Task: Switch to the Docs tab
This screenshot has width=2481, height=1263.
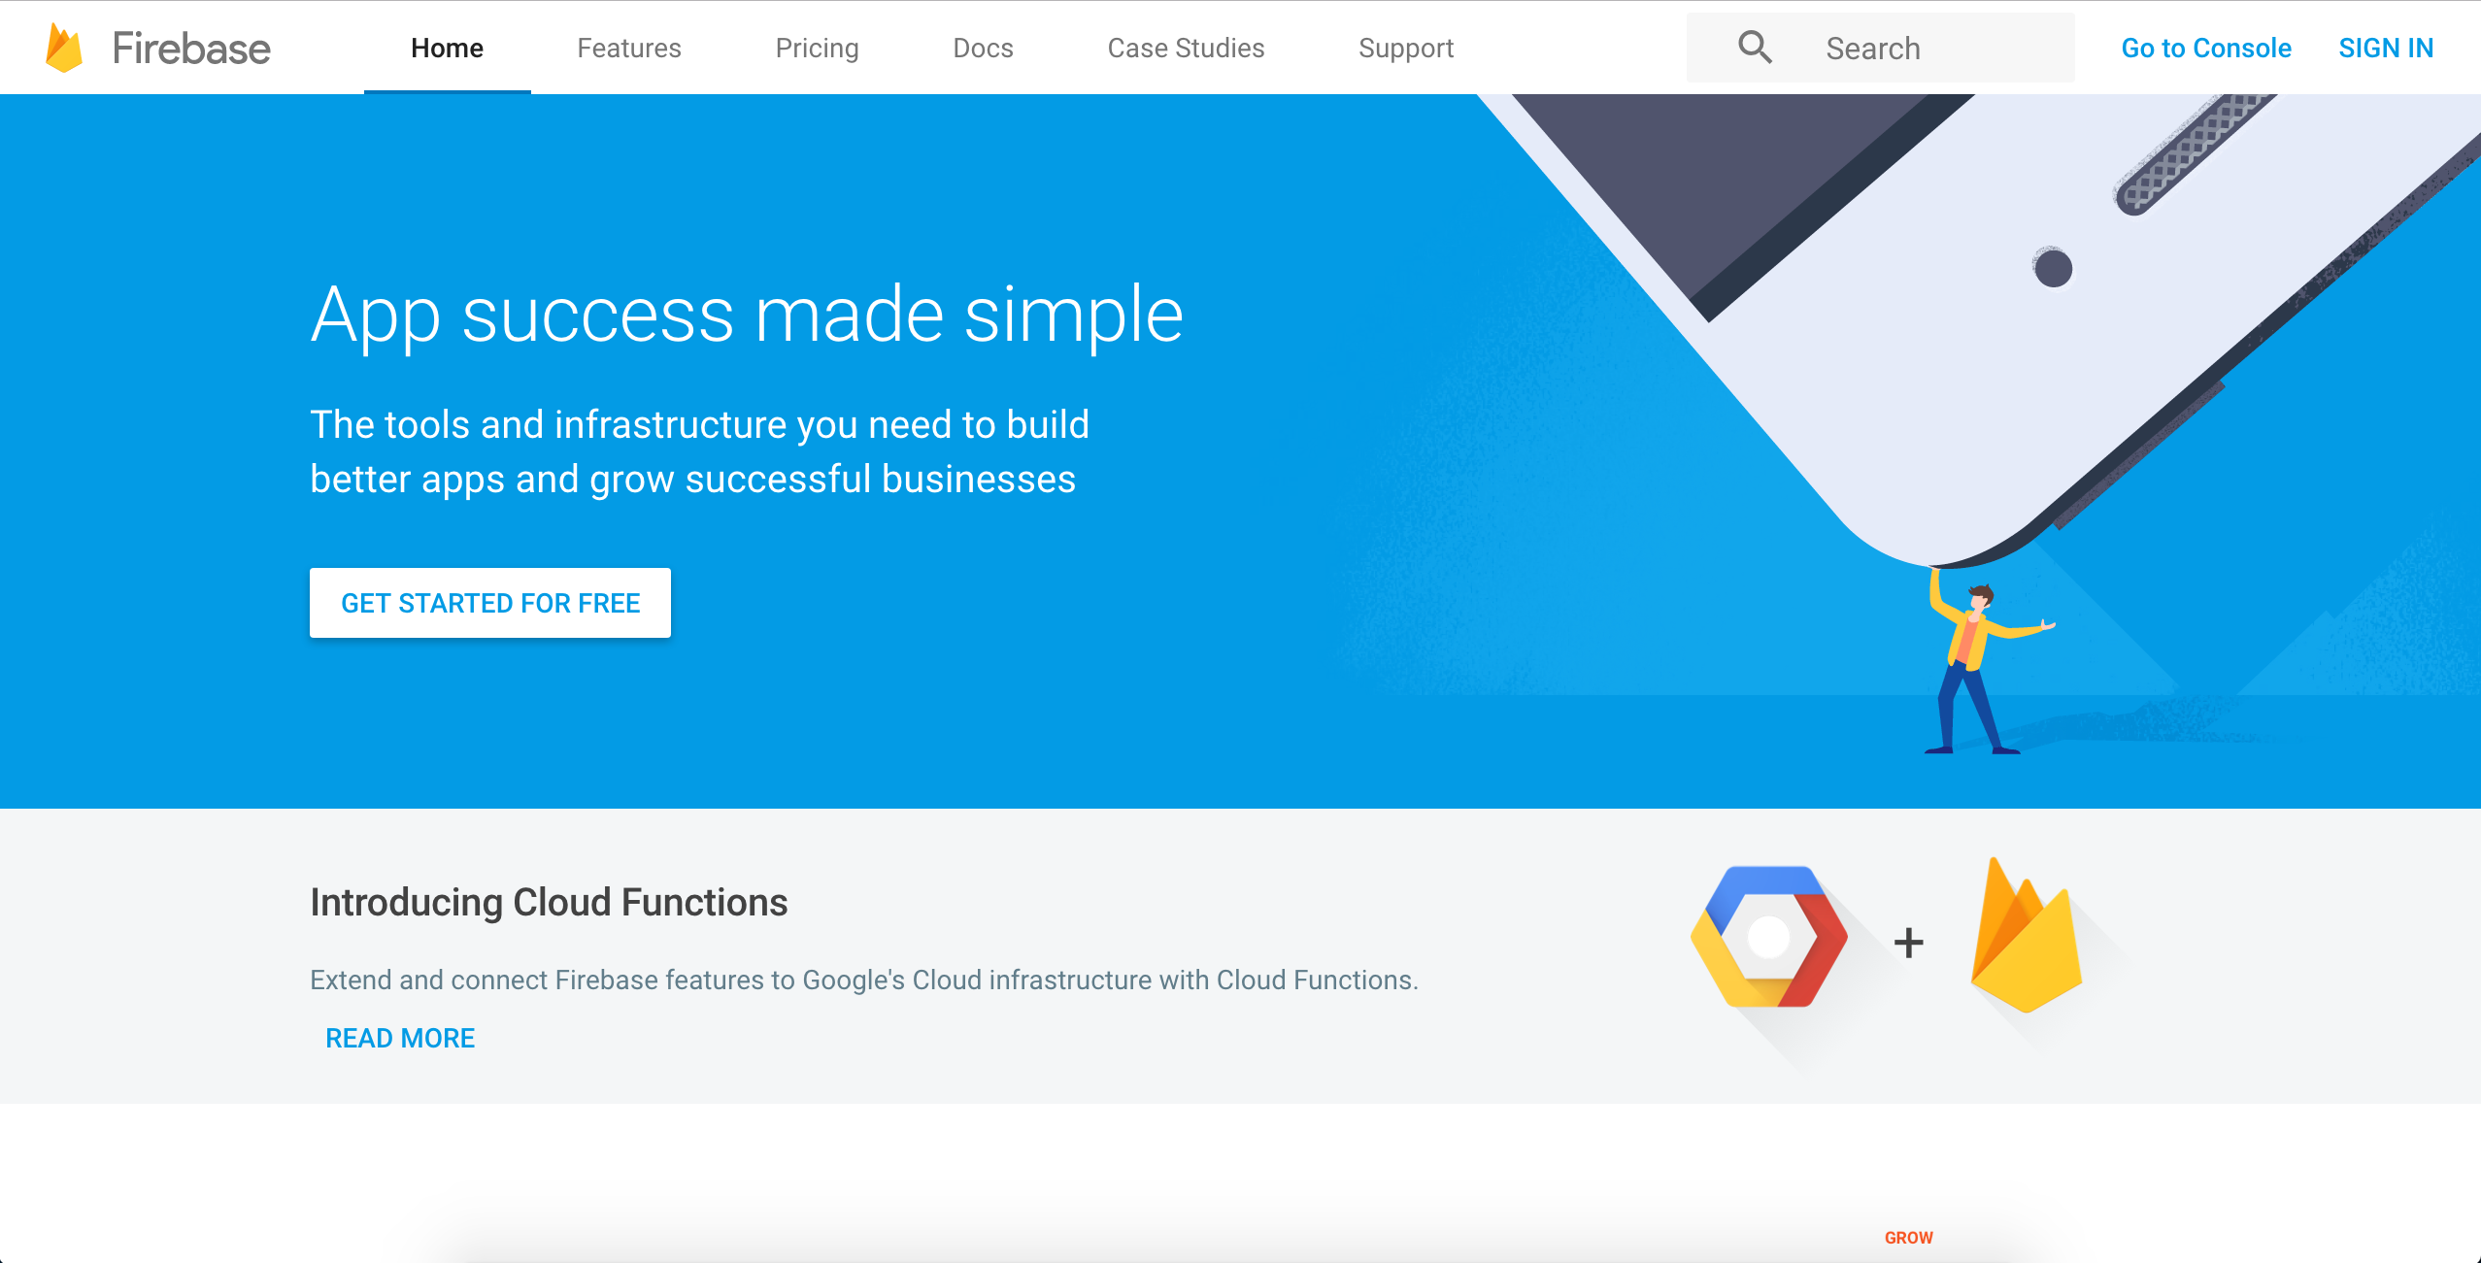Action: (x=983, y=49)
